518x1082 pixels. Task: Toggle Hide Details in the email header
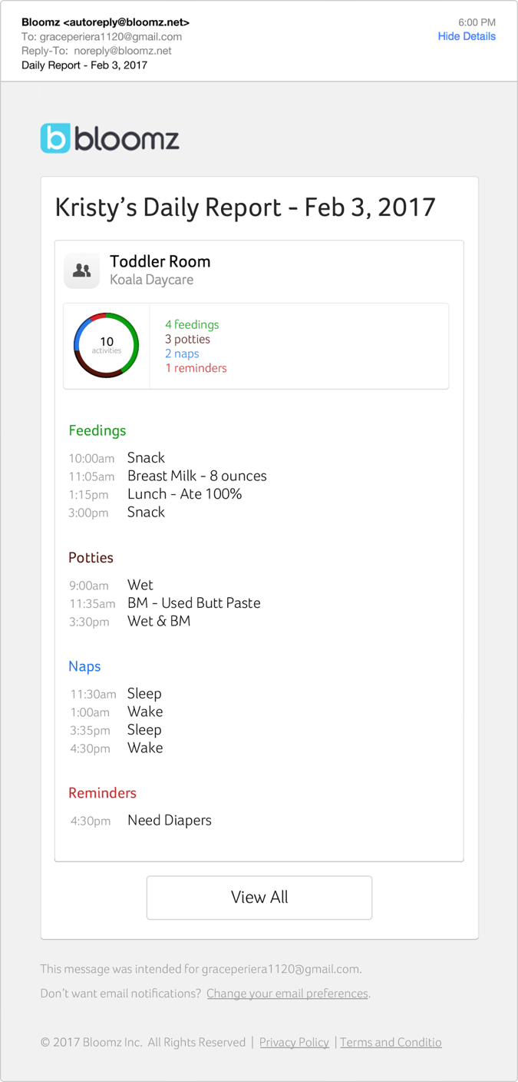(x=467, y=36)
